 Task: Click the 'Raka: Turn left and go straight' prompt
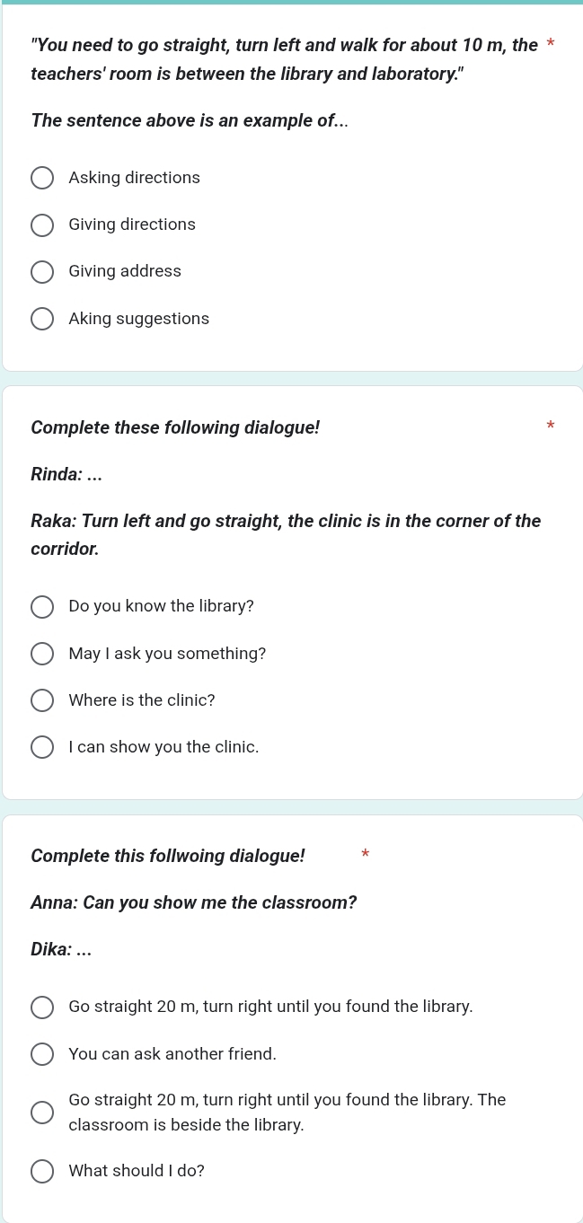tap(286, 534)
